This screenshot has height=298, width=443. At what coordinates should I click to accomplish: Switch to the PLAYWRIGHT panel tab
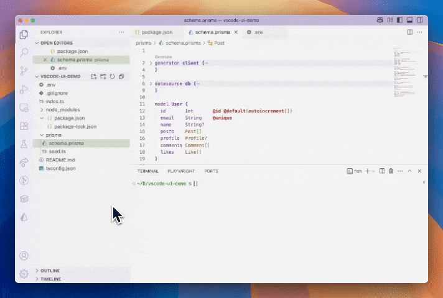[181, 171]
